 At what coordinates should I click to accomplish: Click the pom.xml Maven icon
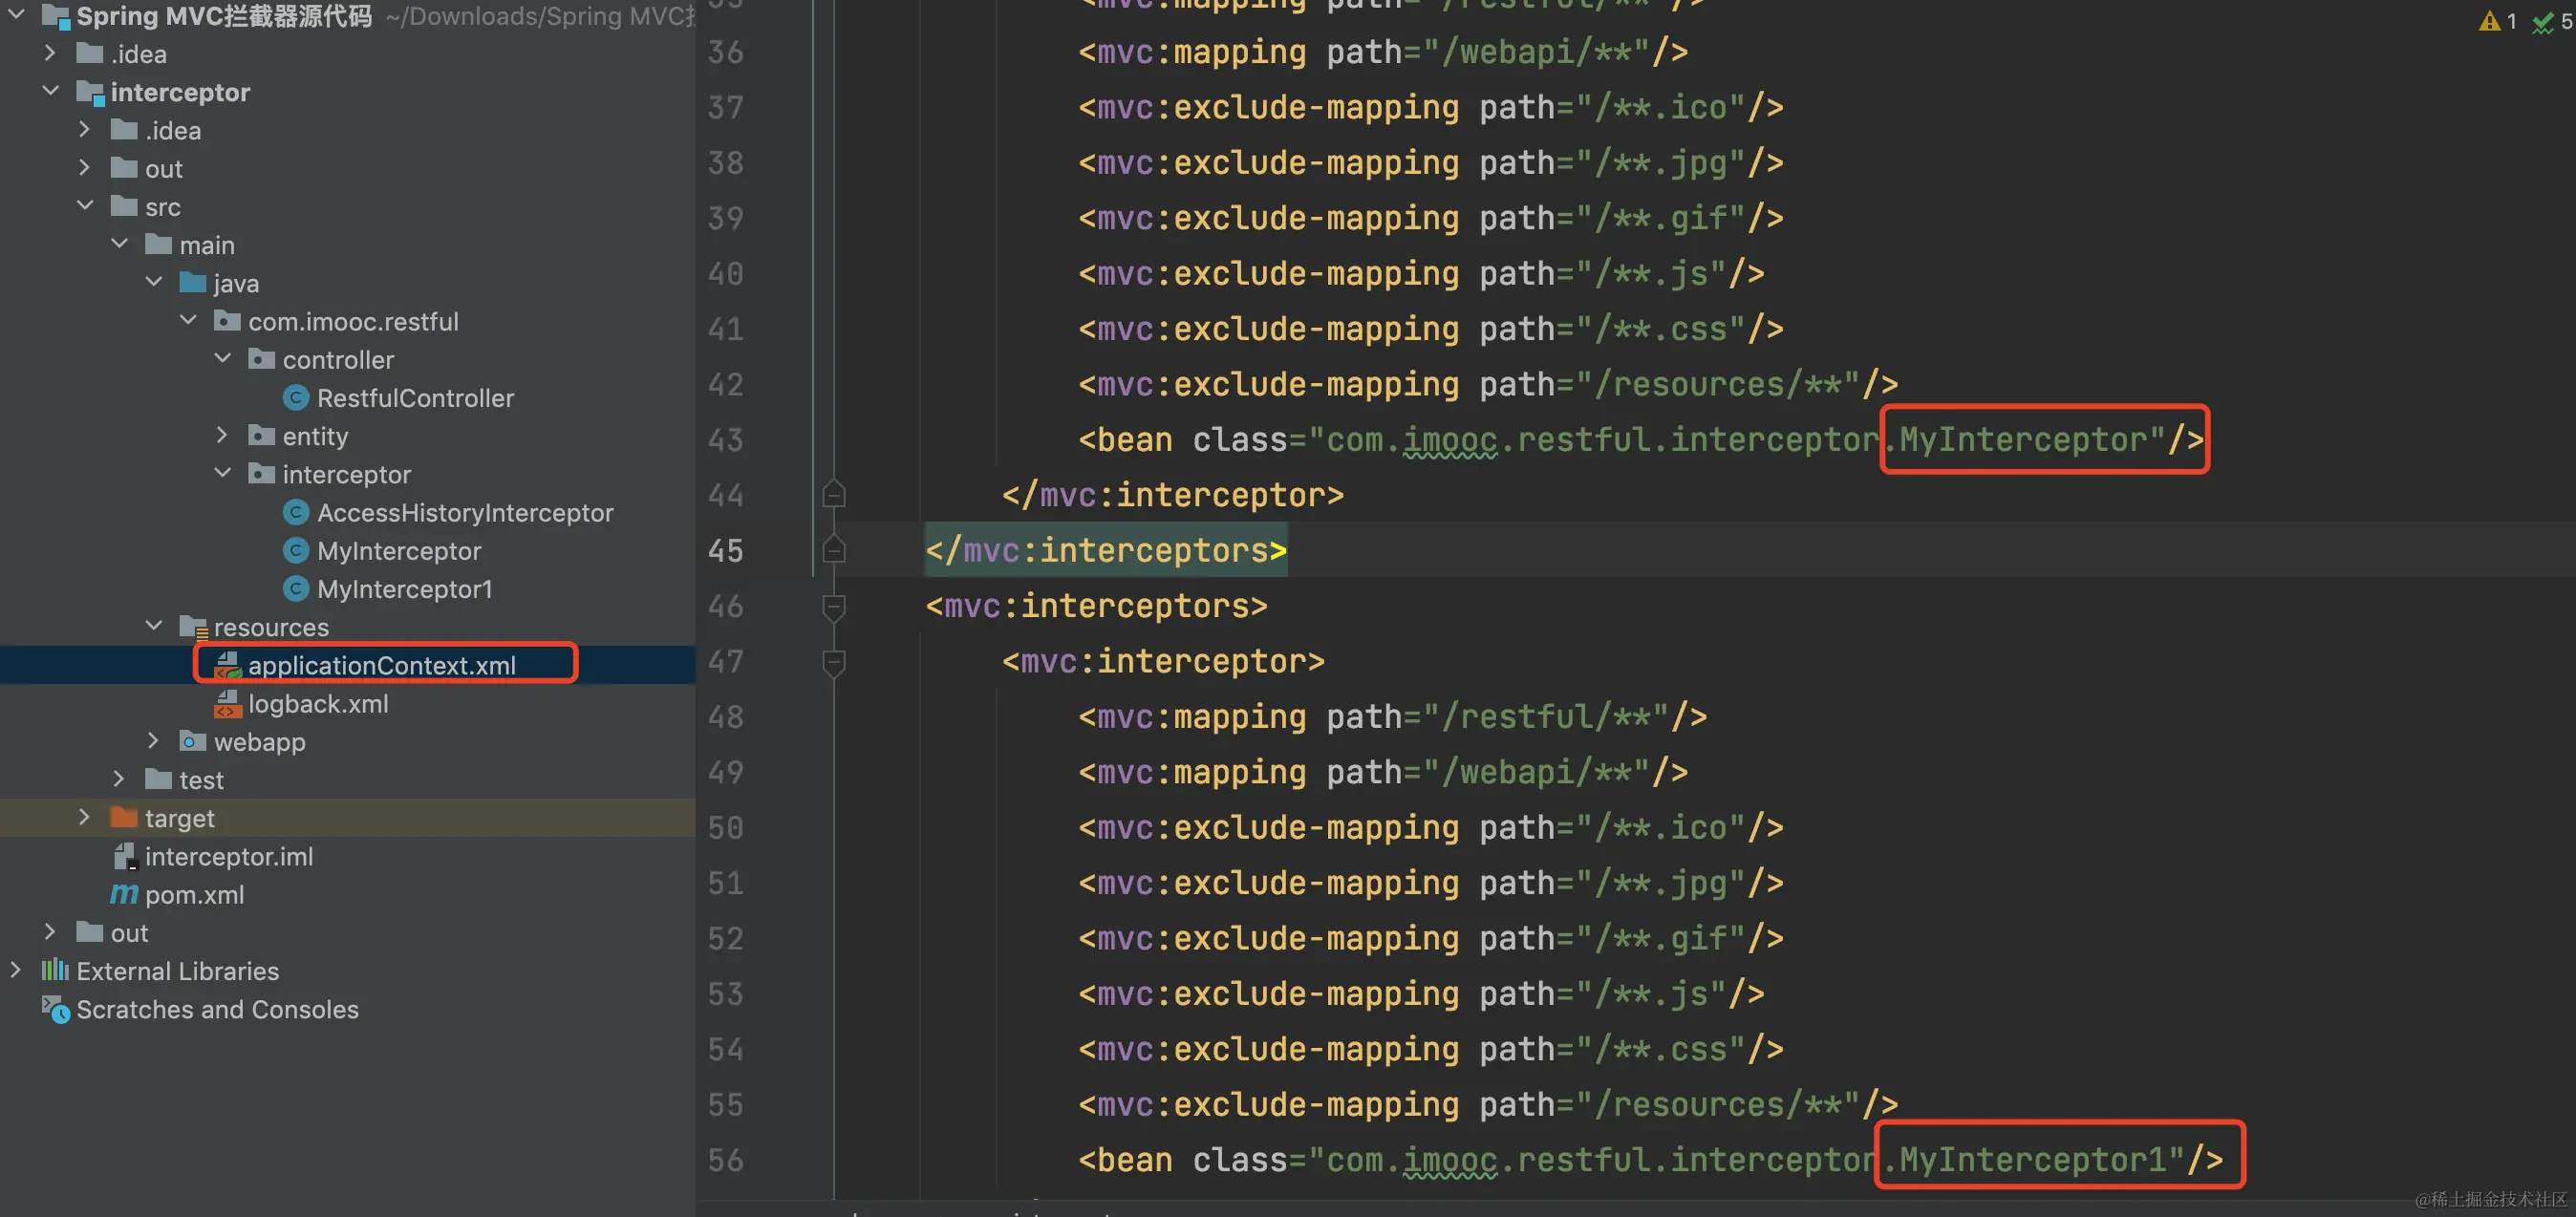coord(124,894)
